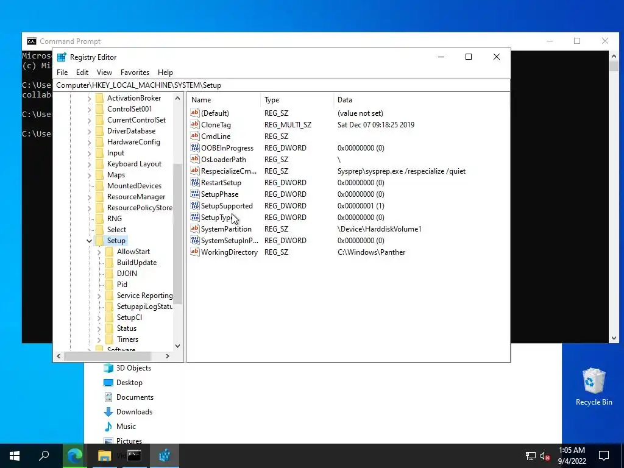
Task: Click the folder icon of the DJOIN key
Action: (110, 274)
